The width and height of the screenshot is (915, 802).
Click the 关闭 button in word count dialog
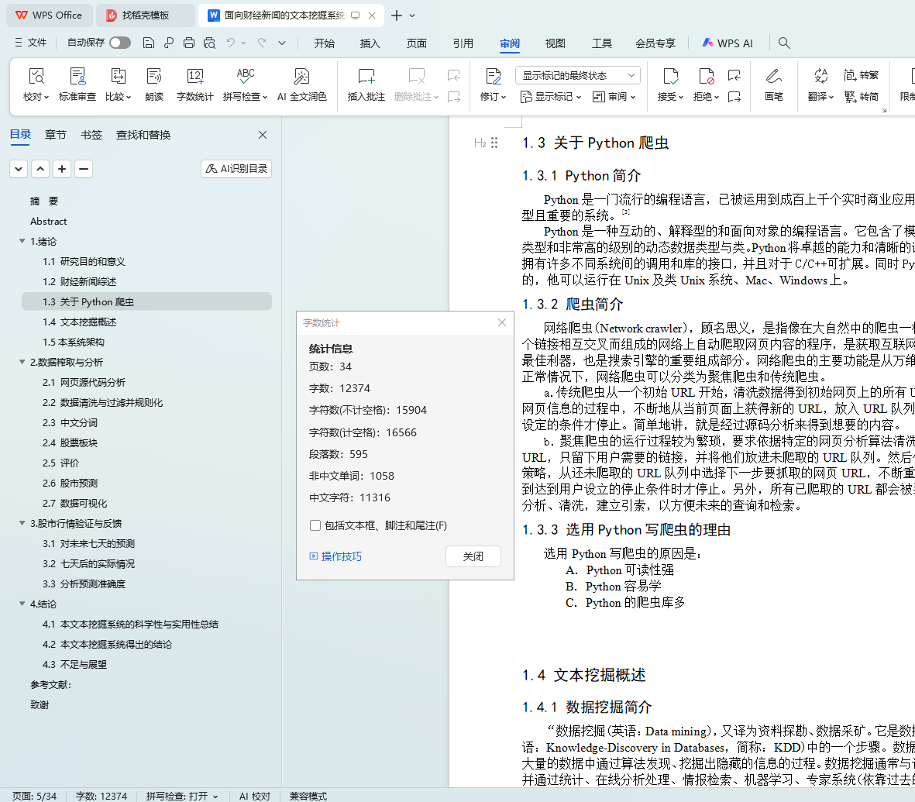coord(473,556)
